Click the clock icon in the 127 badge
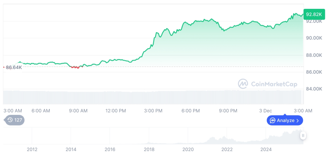The width and height of the screenshot is (331, 154). coord(10,120)
